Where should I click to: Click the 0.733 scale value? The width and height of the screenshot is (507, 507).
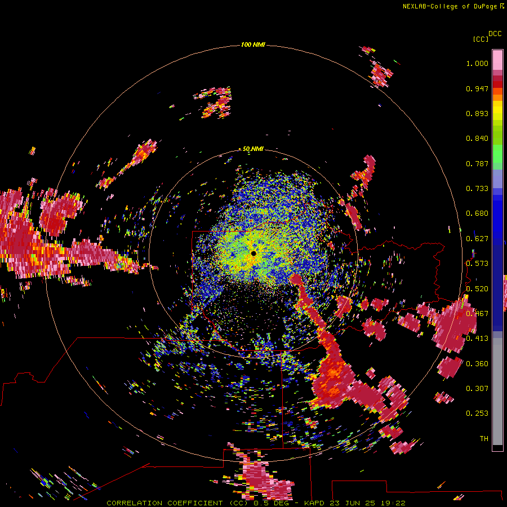(477, 189)
